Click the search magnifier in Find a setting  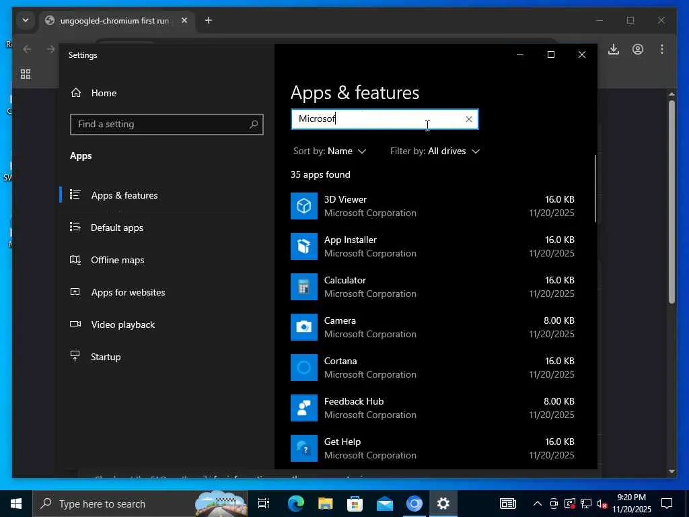pyautogui.click(x=254, y=125)
